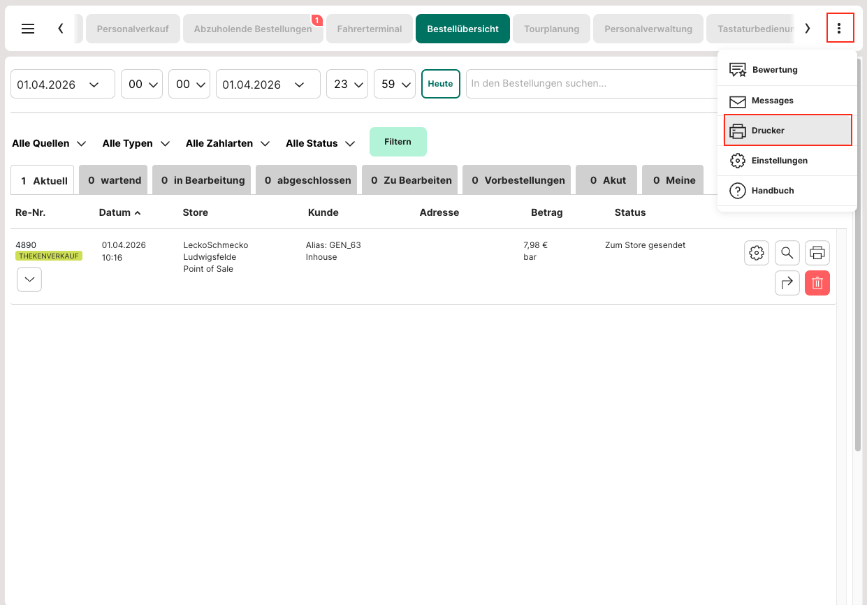
Task: Open the Alle Status filter dropdown
Action: pyautogui.click(x=320, y=143)
